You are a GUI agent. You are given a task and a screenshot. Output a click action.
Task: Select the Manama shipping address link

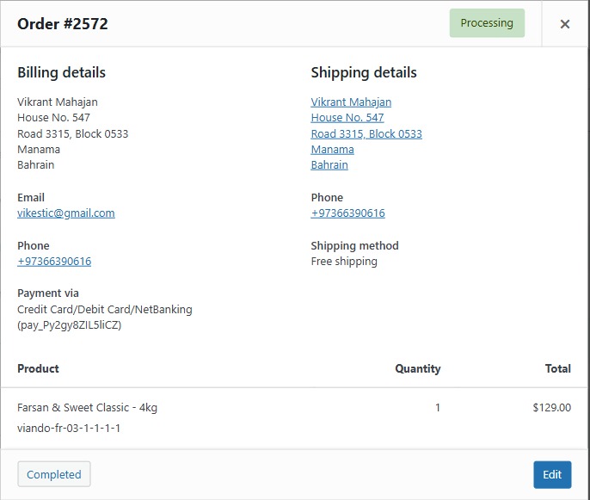tap(332, 150)
